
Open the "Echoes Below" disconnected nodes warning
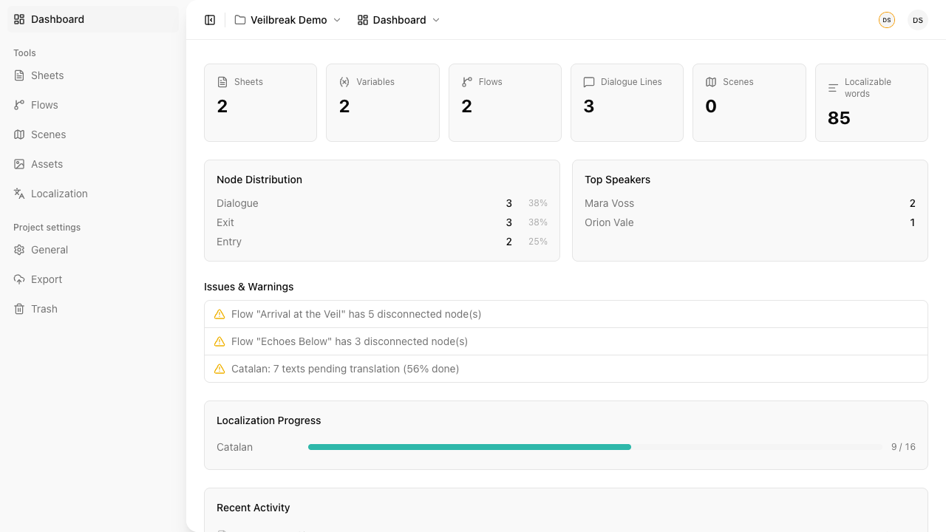pos(566,341)
